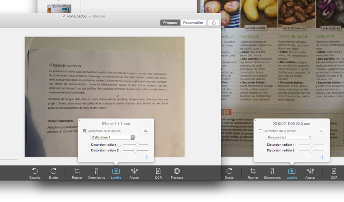Adjust iPhone 5 Distorsion radiale 1 slider
This screenshot has width=344, height=202.
pos(137,145)
